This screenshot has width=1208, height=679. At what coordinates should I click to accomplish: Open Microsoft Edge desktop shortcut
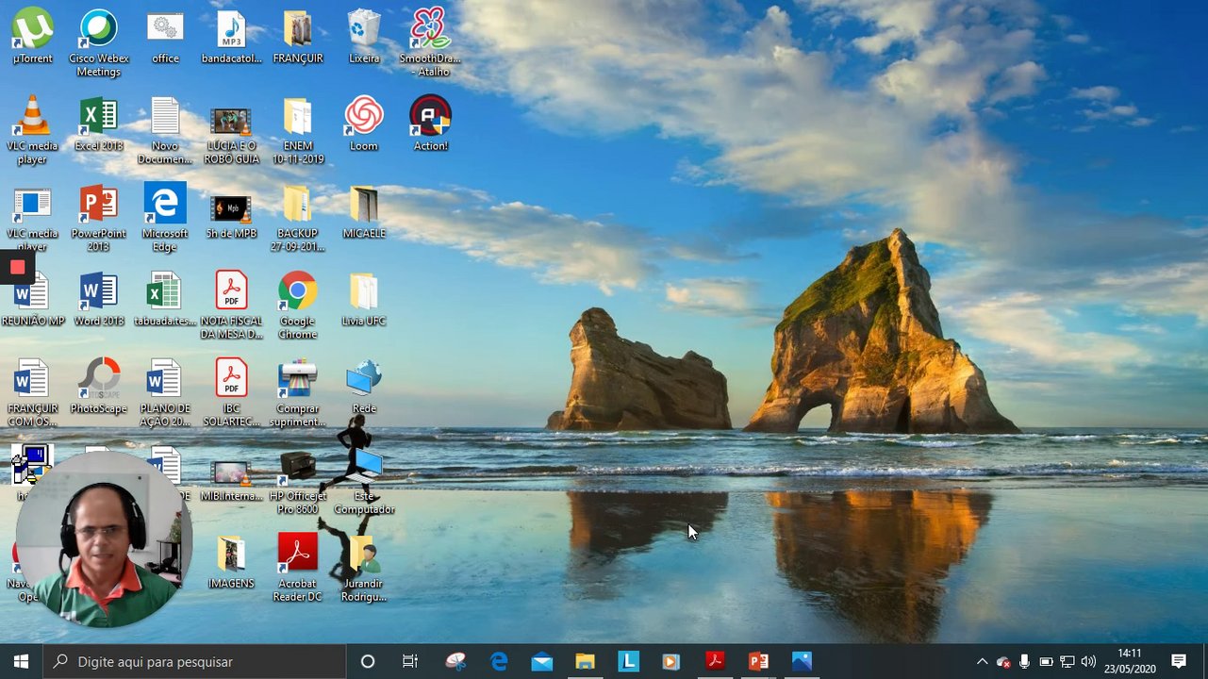point(165,218)
